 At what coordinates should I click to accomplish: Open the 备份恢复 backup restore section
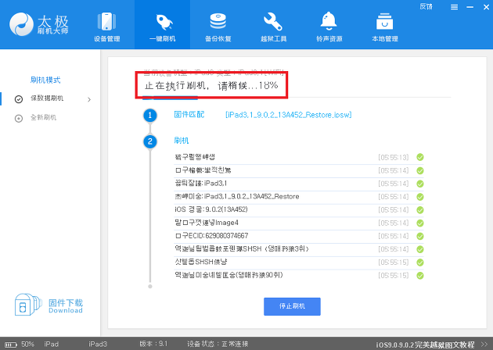(x=218, y=26)
